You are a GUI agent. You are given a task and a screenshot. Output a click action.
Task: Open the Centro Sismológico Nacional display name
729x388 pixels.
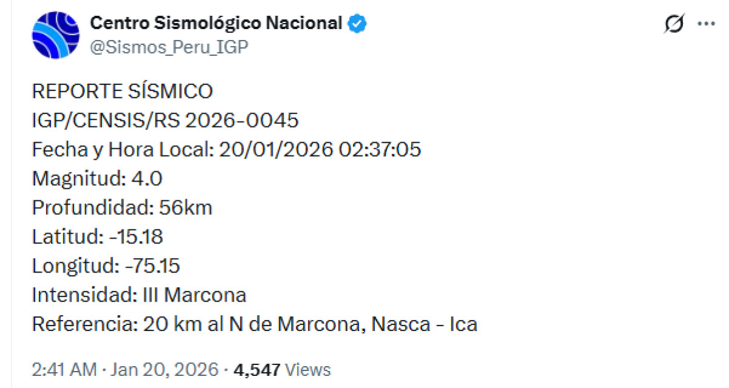tap(216, 24)
